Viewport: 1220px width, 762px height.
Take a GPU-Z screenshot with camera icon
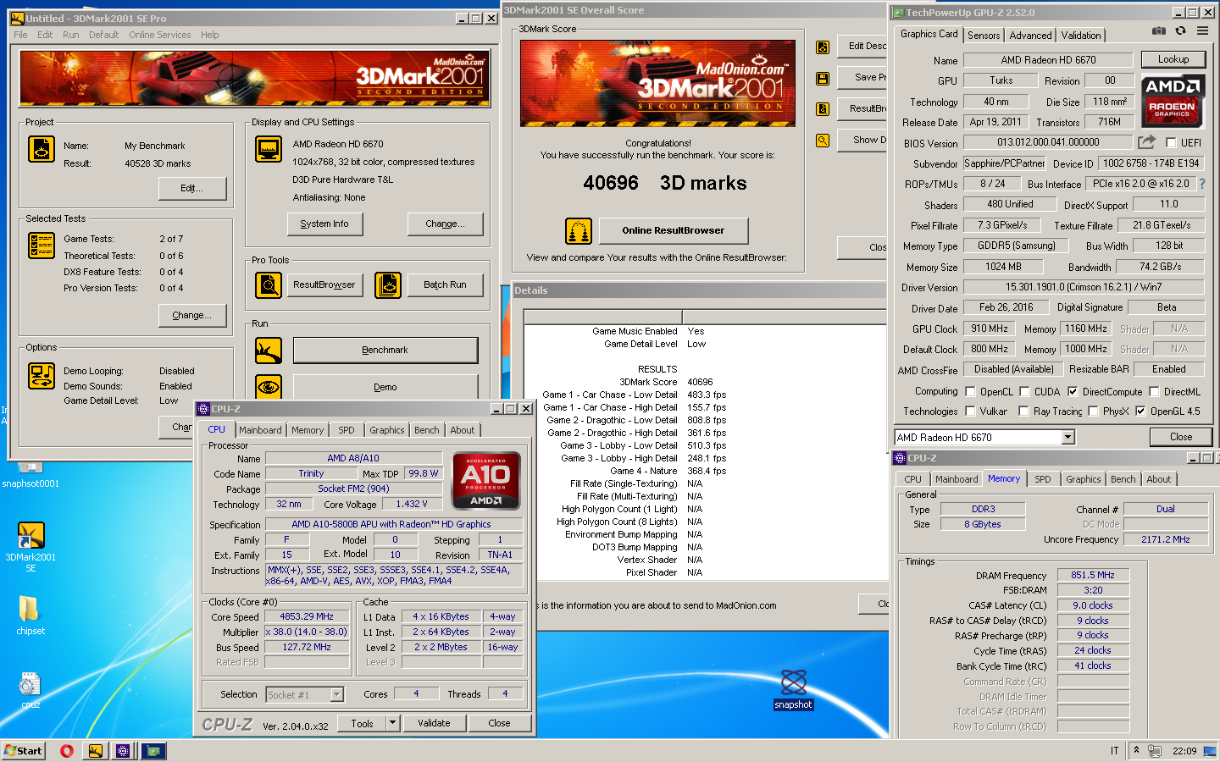click(x=1159, y=31)
